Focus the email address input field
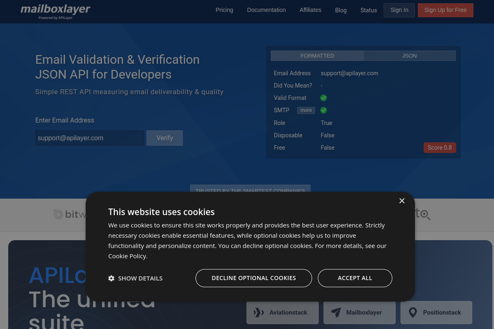494x329 pixels. 90,138
